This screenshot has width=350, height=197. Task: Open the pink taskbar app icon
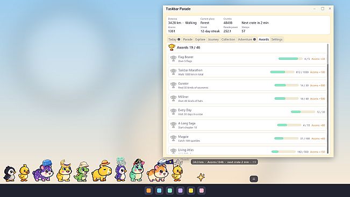click(201, 191)
